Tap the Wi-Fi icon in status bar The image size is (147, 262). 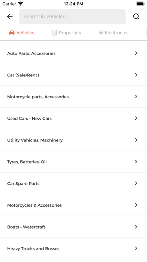21,4
